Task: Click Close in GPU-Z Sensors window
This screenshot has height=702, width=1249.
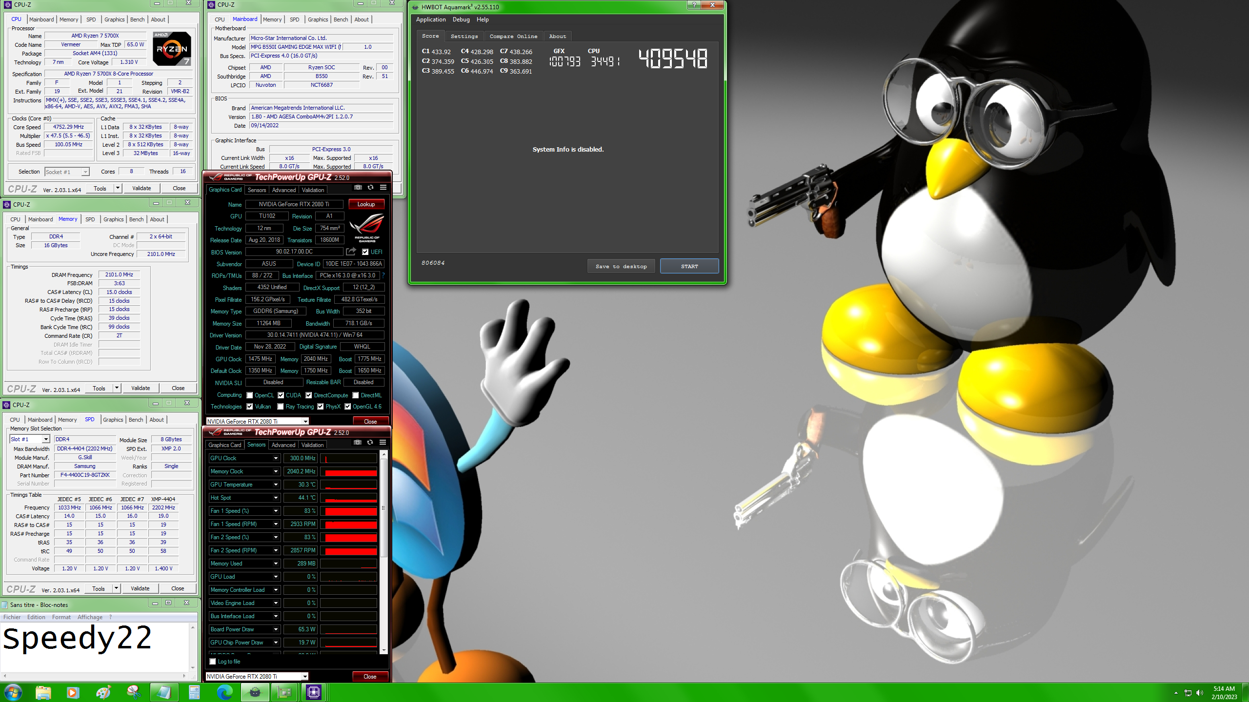Action: [370, 676]
